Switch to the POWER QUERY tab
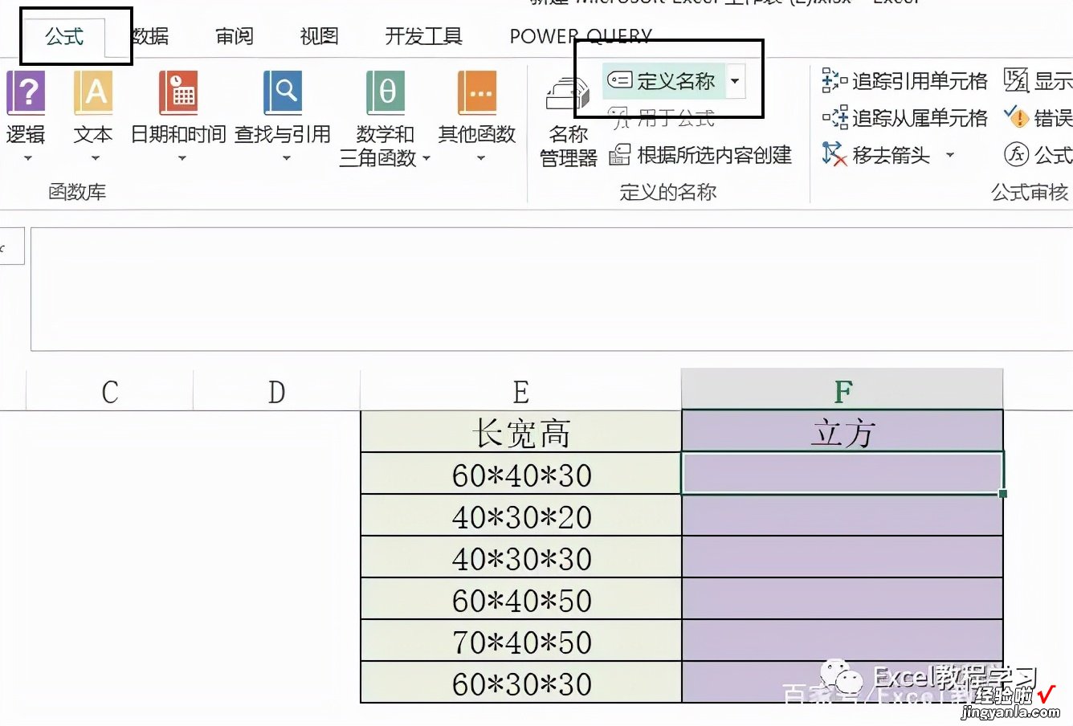The image size is (1073, 726). (581, 36)
